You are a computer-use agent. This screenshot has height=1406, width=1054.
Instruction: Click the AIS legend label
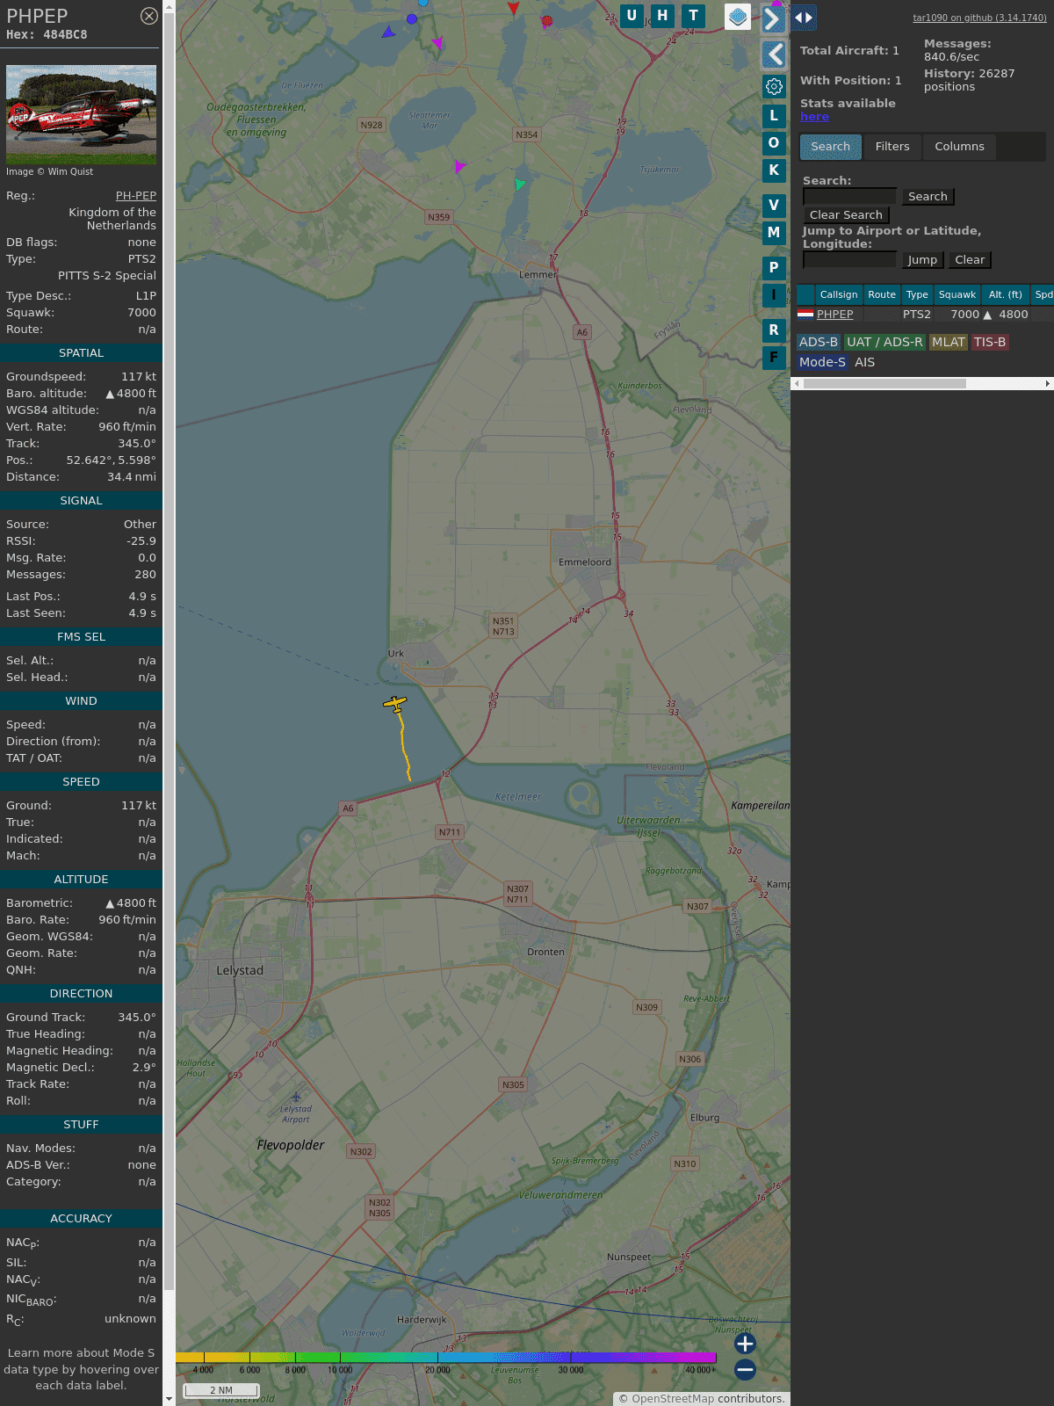coord(865,362)
